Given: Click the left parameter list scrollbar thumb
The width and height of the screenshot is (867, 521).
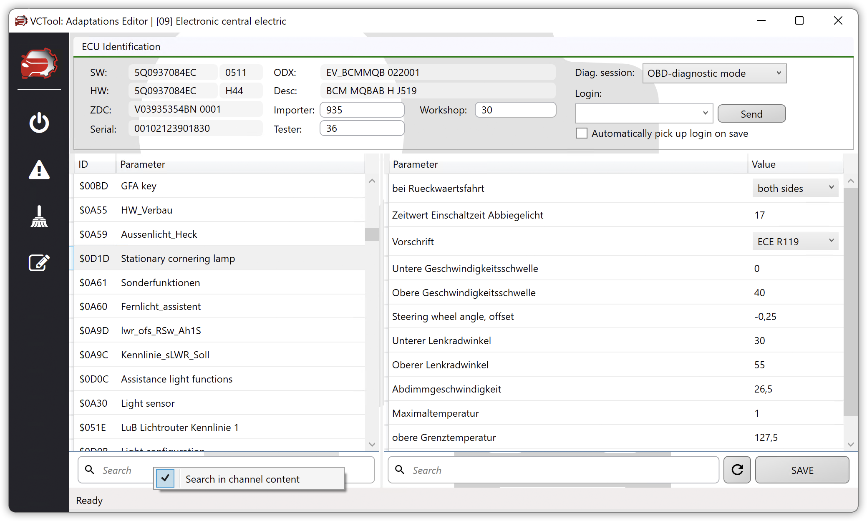Looking at the screenshot, I should tap(372, 234).
